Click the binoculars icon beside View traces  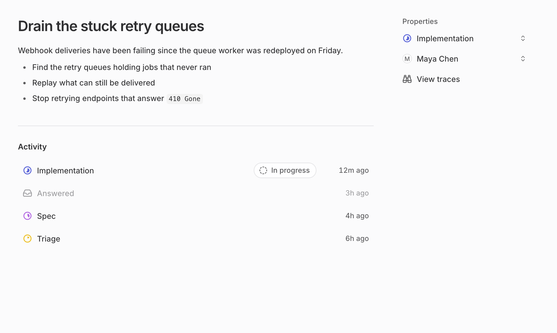pos(407,79)
